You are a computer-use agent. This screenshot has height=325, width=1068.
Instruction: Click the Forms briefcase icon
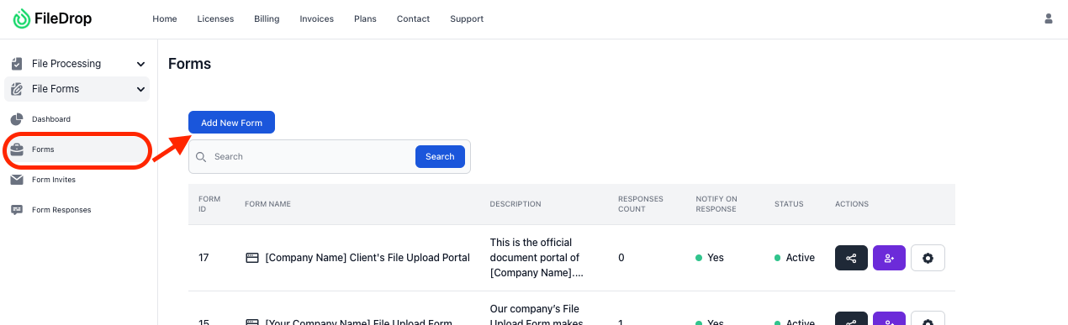(17, 149)
